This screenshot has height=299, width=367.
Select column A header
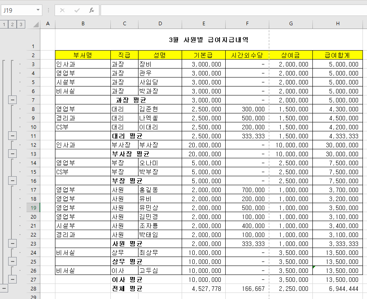tap(48, 24)
